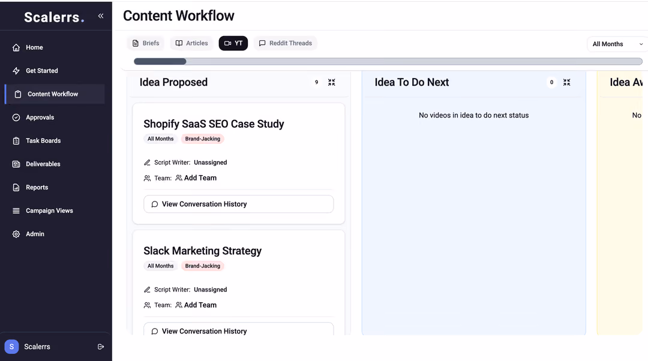Click the Reports document icon
The height and width of the screenshot is (361, 648).
click(x=16, y=187)
